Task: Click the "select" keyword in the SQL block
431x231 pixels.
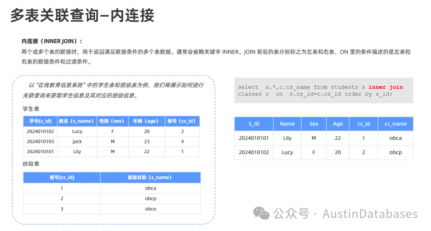Action: pos(248,87)
